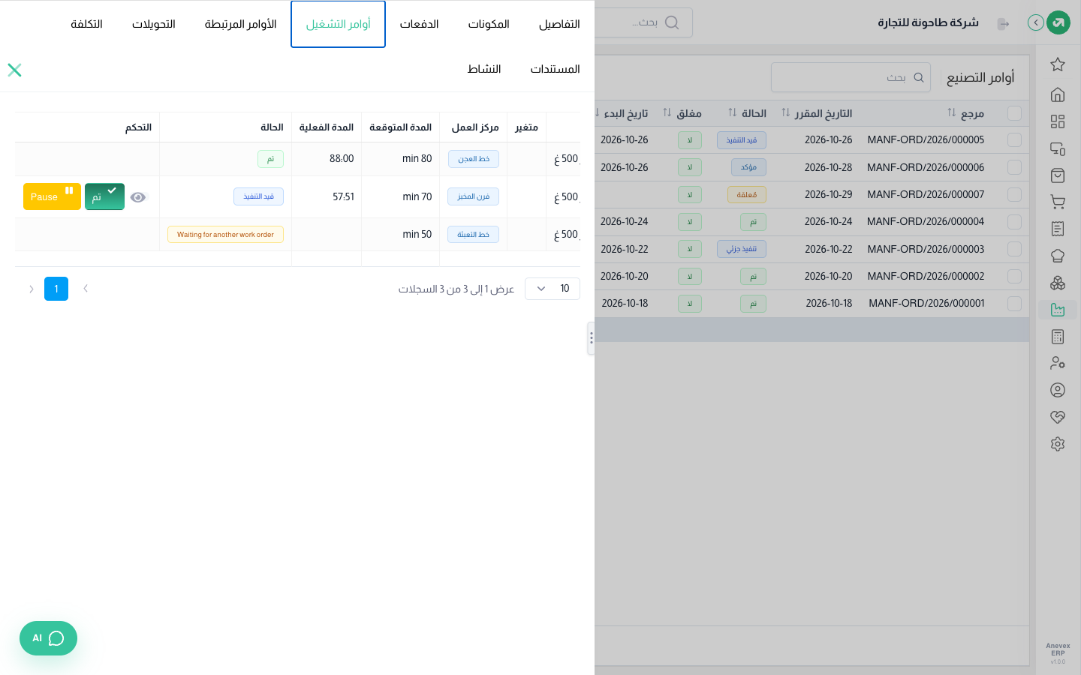The height and width of the screenshot is (675, 1081).
Task: Close the side panel with X
Action: [14, 70]
